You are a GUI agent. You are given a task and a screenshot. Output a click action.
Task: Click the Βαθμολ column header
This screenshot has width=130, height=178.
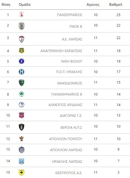pyautogui.click(x=116, y=5)
